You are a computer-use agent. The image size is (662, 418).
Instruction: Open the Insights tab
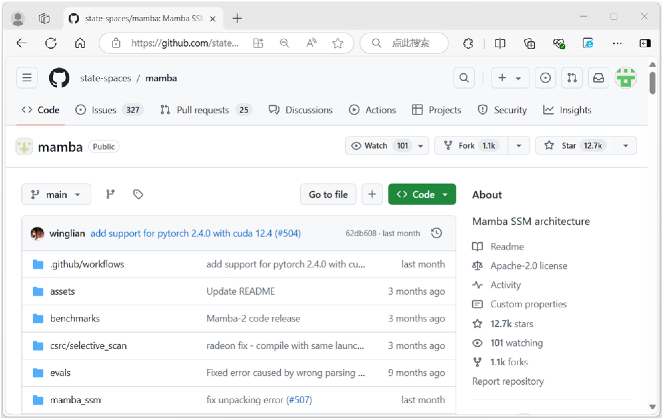[x=567, y=110]
